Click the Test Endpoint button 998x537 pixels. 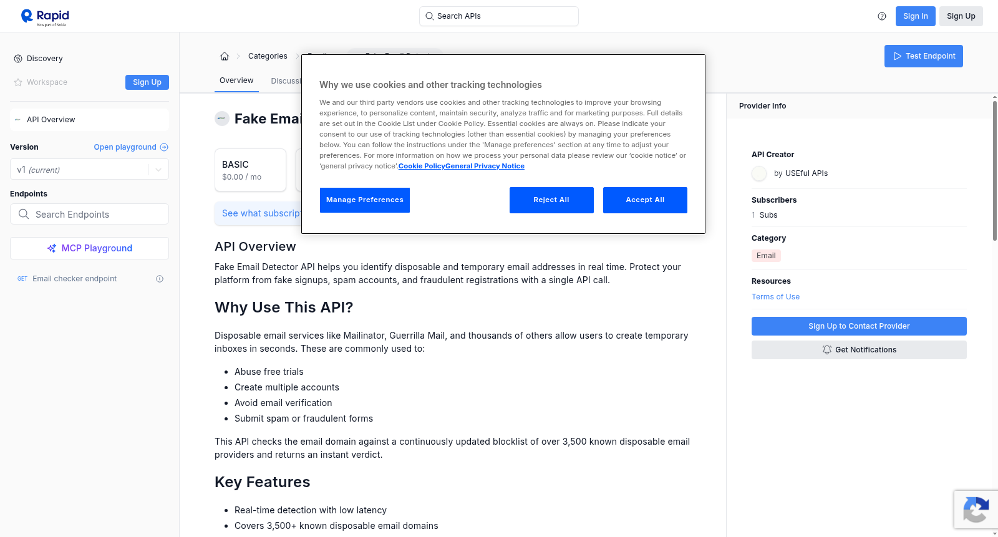click(923, 56)
